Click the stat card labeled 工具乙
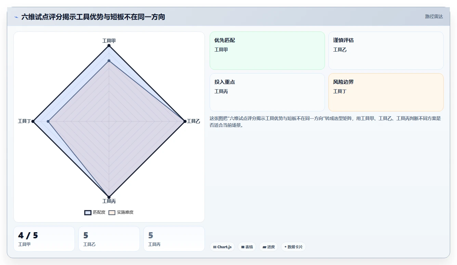This screenshot has width=457, height=265. [109, 239]
